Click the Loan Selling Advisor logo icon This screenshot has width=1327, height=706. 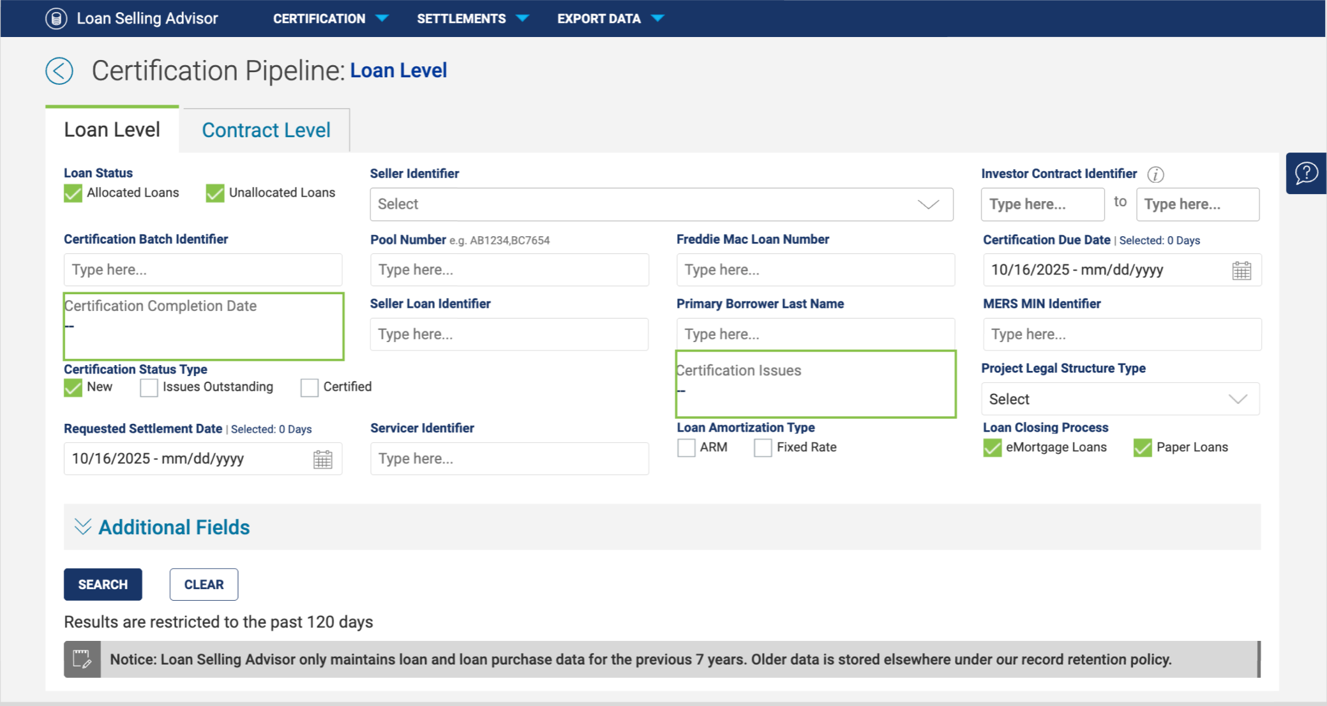[x=56, y=19]
